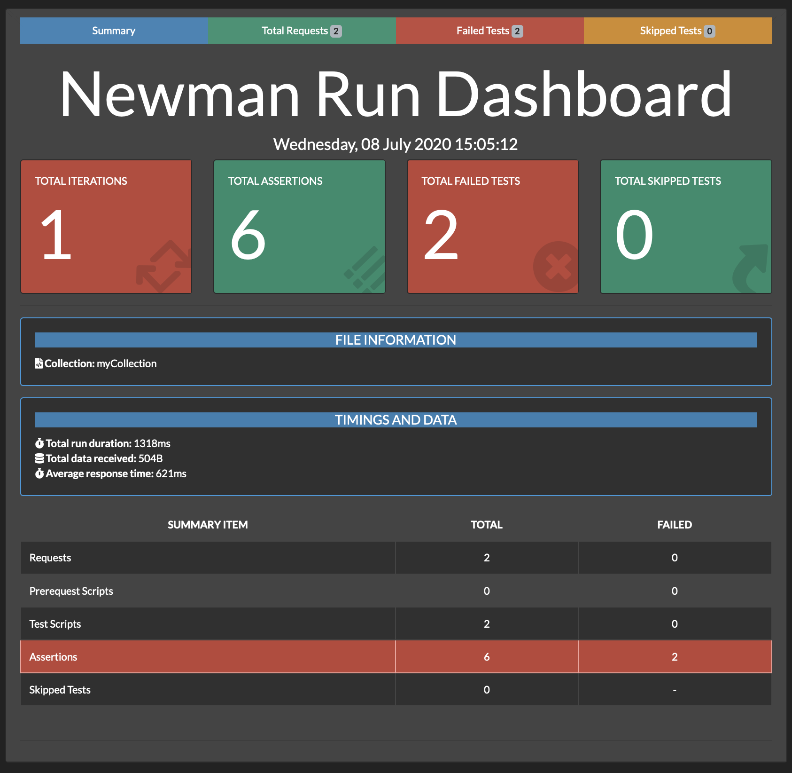Click the assertions checklist icon
This screenshot has height=773, width=792.
click(365, 269)
